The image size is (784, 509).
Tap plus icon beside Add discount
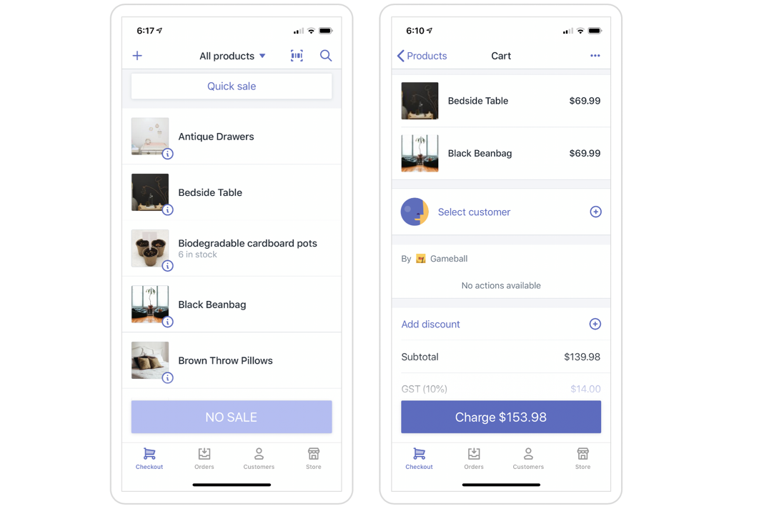tap(595, 324)
